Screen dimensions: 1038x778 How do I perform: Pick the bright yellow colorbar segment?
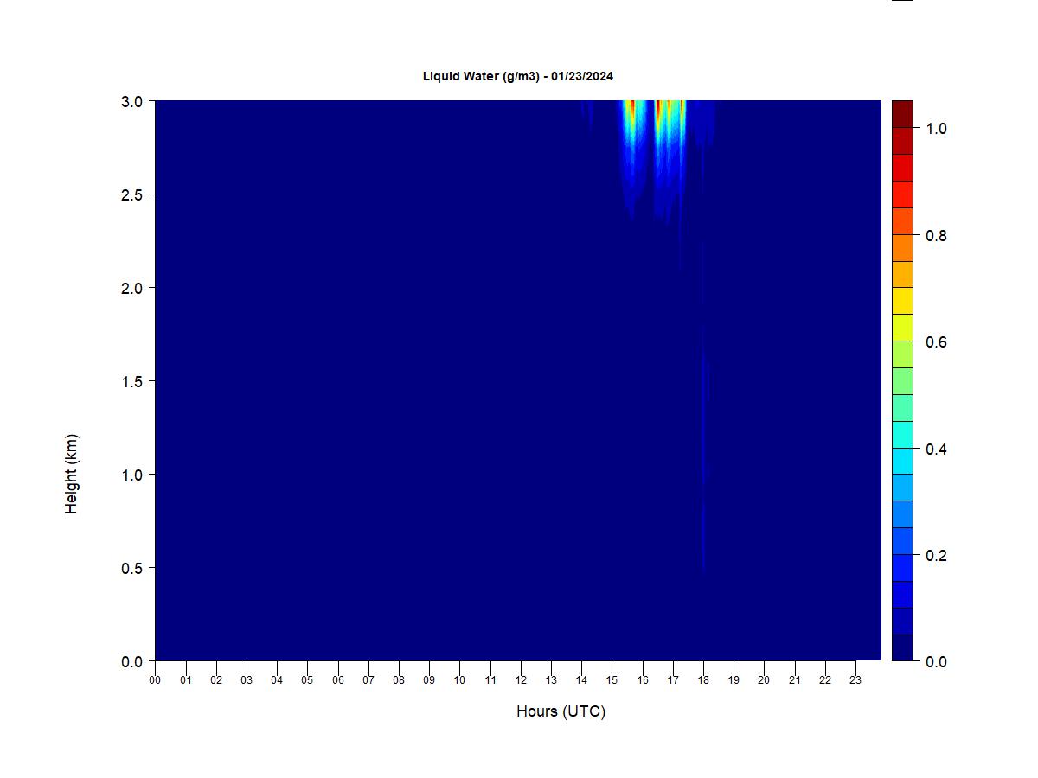902,301
